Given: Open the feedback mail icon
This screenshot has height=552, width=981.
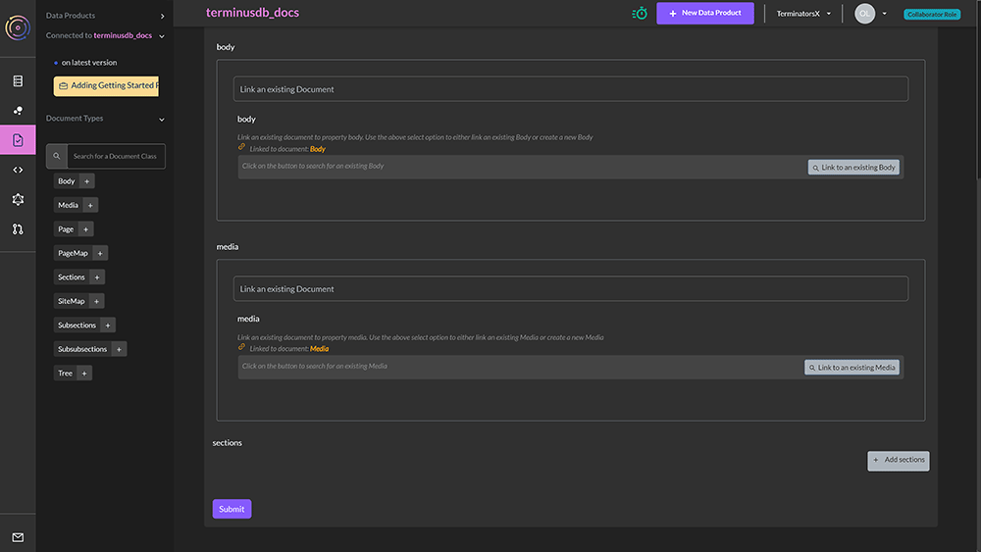Looking at the screenshot, I should [18, 537].
